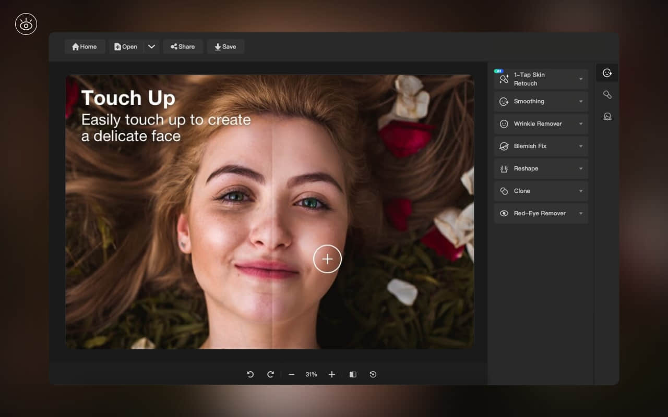Screen dimensions: 668x417
Task: Click the Save button
Action: point(225,46)
